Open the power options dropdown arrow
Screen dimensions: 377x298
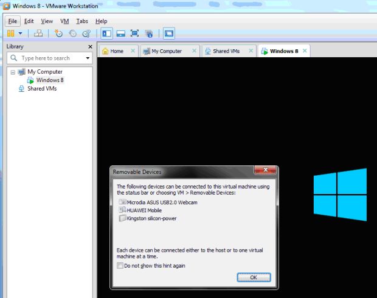coord(21,33)
